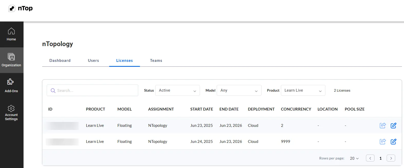The width and height of the screenshot is (404, 168).
Task: Edit the license with concurrency 9999
Action: click(393, 142)
